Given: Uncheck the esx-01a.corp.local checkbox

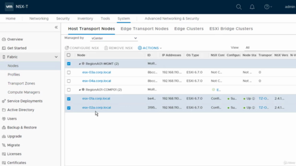Looking at the screenshot, I should pos(69,99).
